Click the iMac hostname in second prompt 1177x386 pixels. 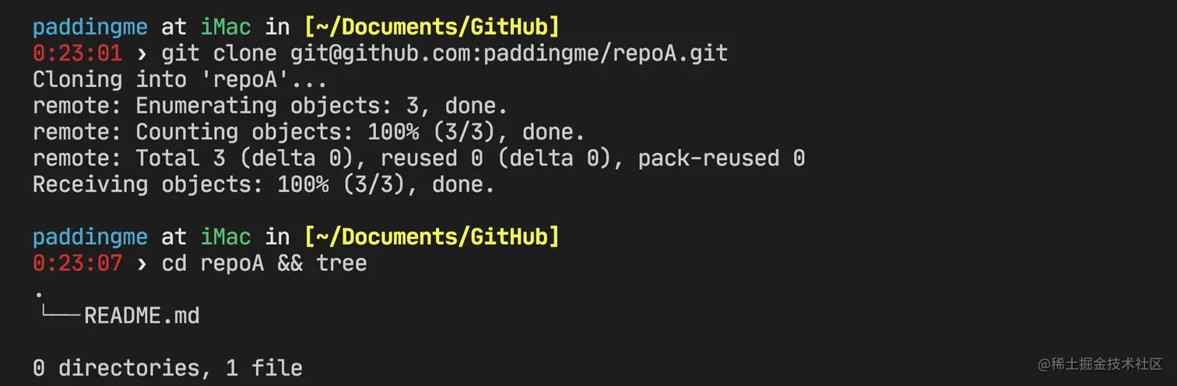coord(226,236)
